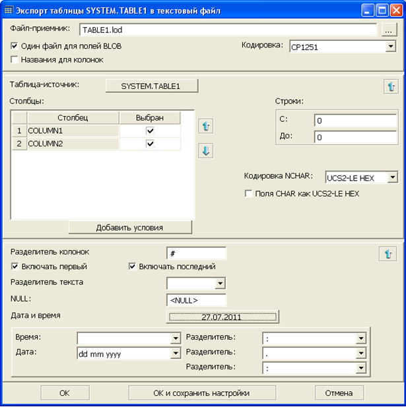Screen dimensions: 406x407
Task: Move selected column down with arrow
Action: pyautogui.click(x=205, y=151)
